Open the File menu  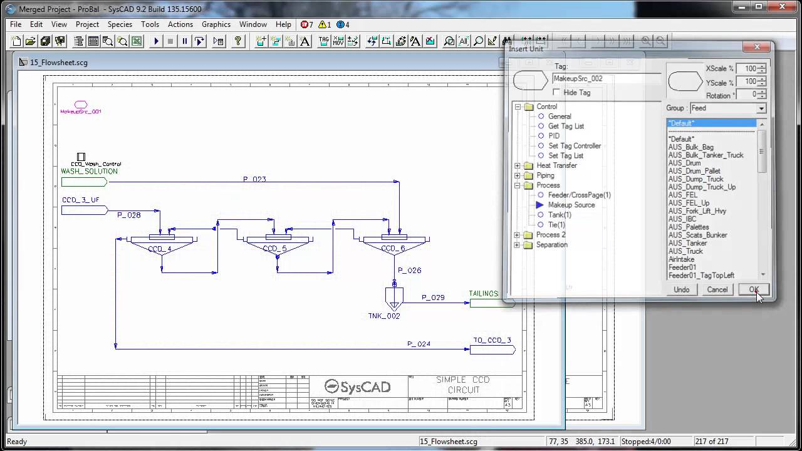pyautogui.click(x=16, y=24)
